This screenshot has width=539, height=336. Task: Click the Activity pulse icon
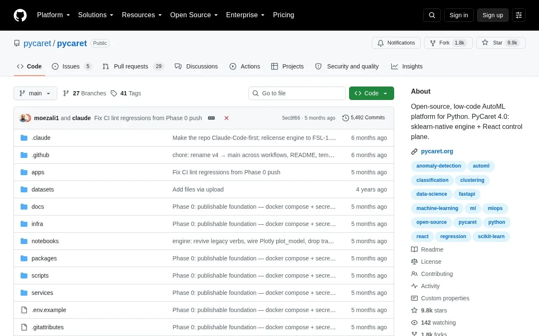tap(414, 286)
